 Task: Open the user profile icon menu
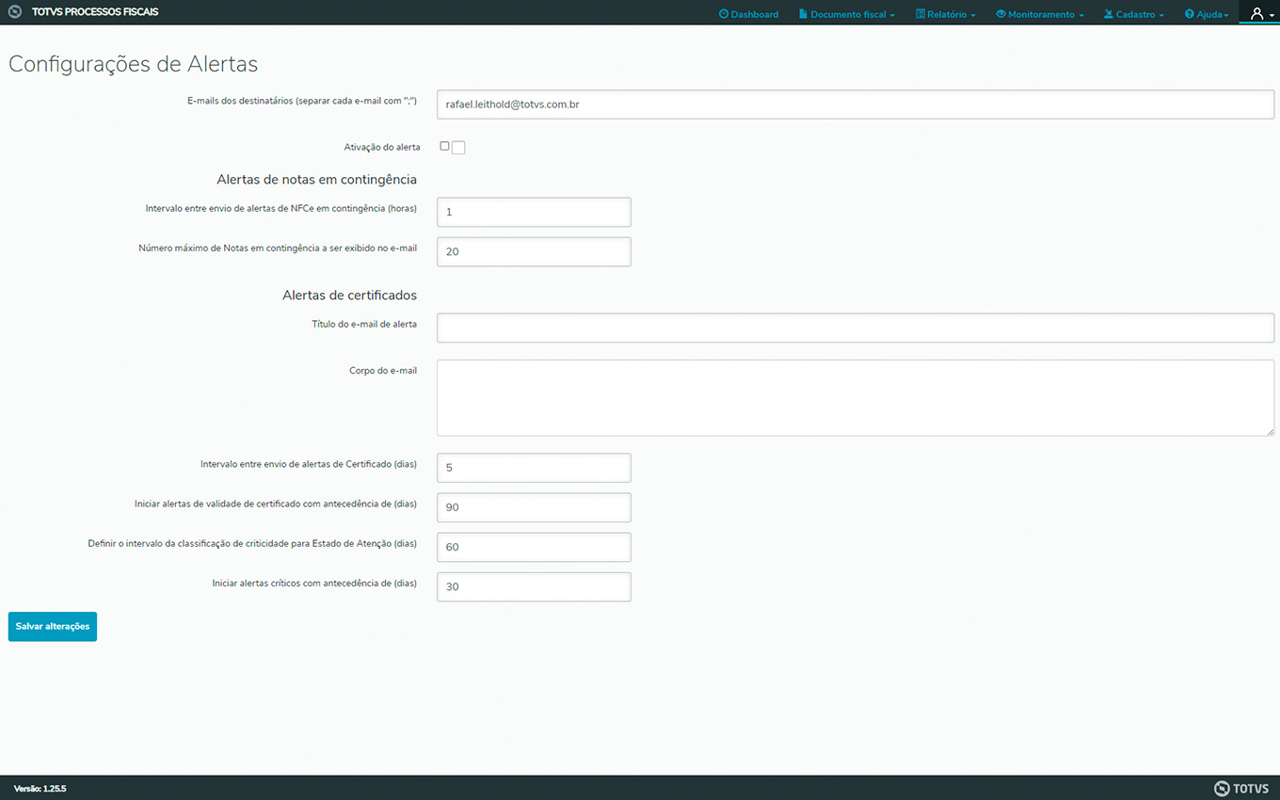(x=1258, y=13)
